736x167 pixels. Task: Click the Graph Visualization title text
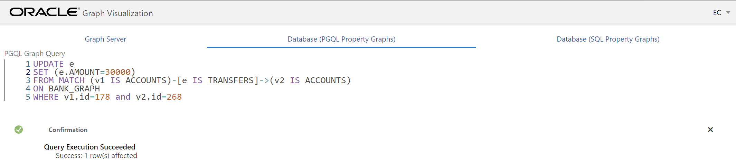coord(117,13)
